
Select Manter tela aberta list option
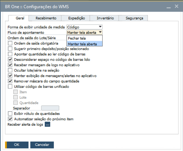point(82,44)
